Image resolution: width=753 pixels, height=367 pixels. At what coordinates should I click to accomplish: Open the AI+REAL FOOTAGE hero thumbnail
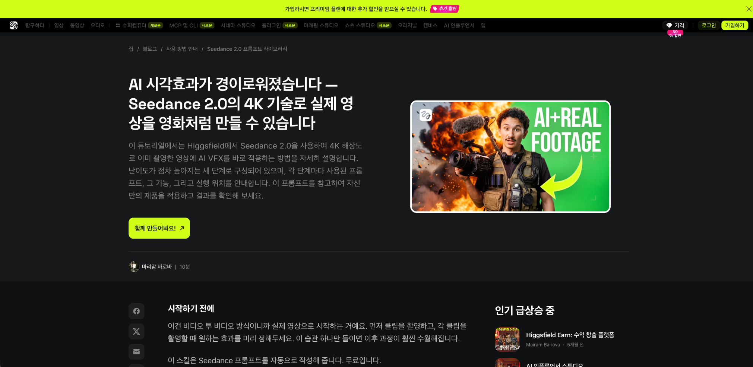(x=510, y=157)
